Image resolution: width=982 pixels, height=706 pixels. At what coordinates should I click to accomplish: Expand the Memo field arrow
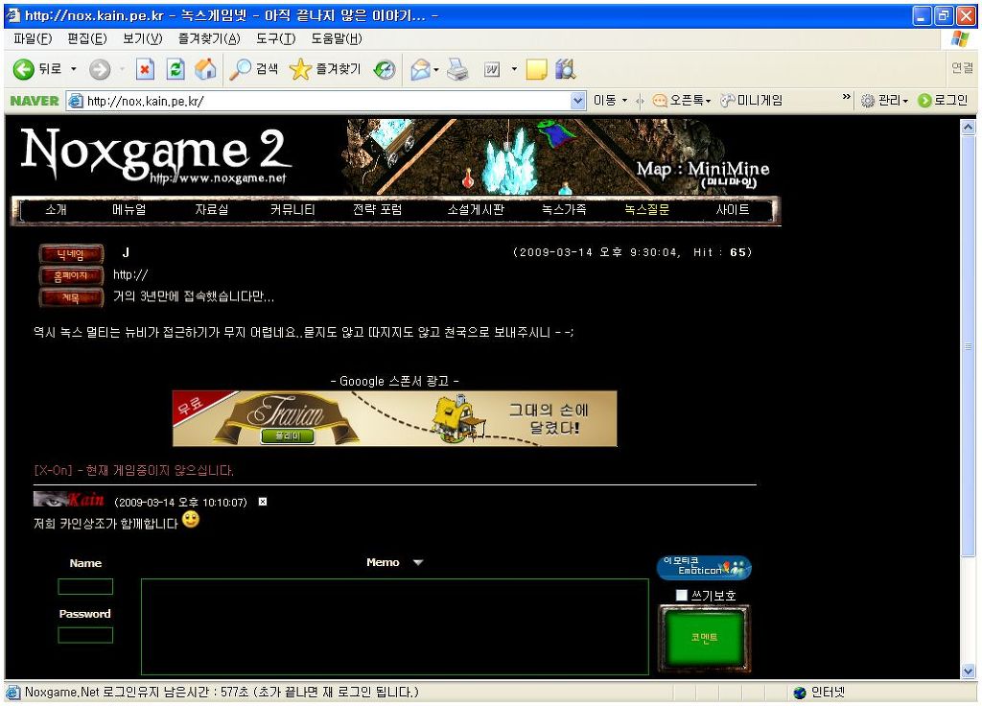coord(418,562)
